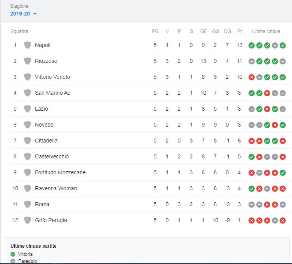Viewport: 292px width, 264px height.
Task: Click Vittorio Veneto's first loss icon
Action: (251, 77)
